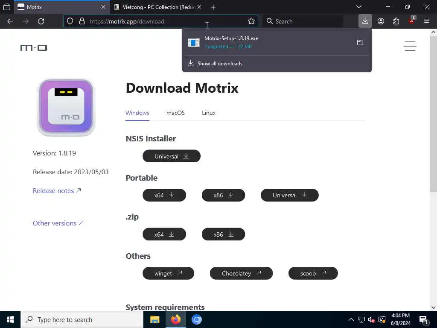Viewport: 437px width, 328px height.
Task: Show containing folder for Motrix-Setup download
Action: [360, 43]
